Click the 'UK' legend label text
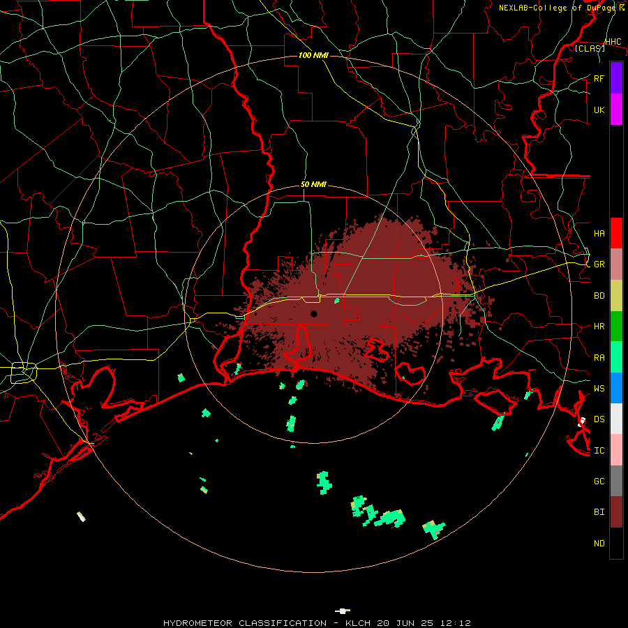This screenshot has height=628, width=628. click(x=599, y=110)
